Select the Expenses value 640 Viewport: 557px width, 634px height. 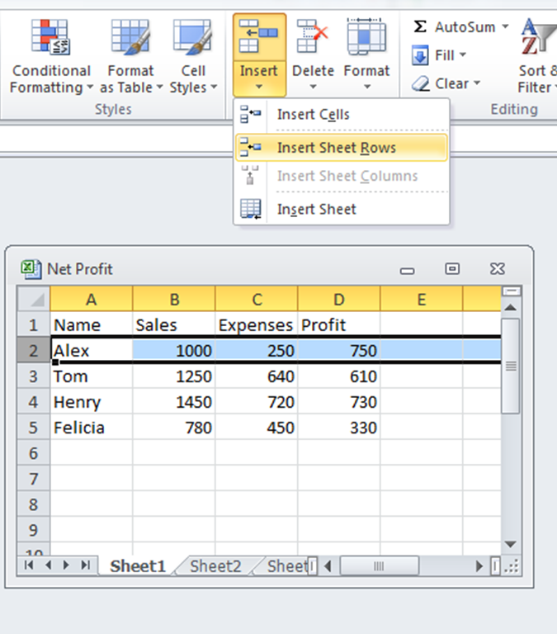tap(257, 376)
